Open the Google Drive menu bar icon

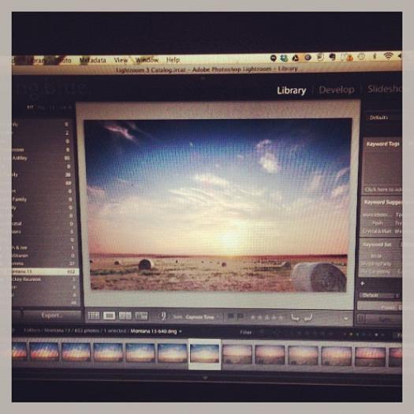(296, 58)
